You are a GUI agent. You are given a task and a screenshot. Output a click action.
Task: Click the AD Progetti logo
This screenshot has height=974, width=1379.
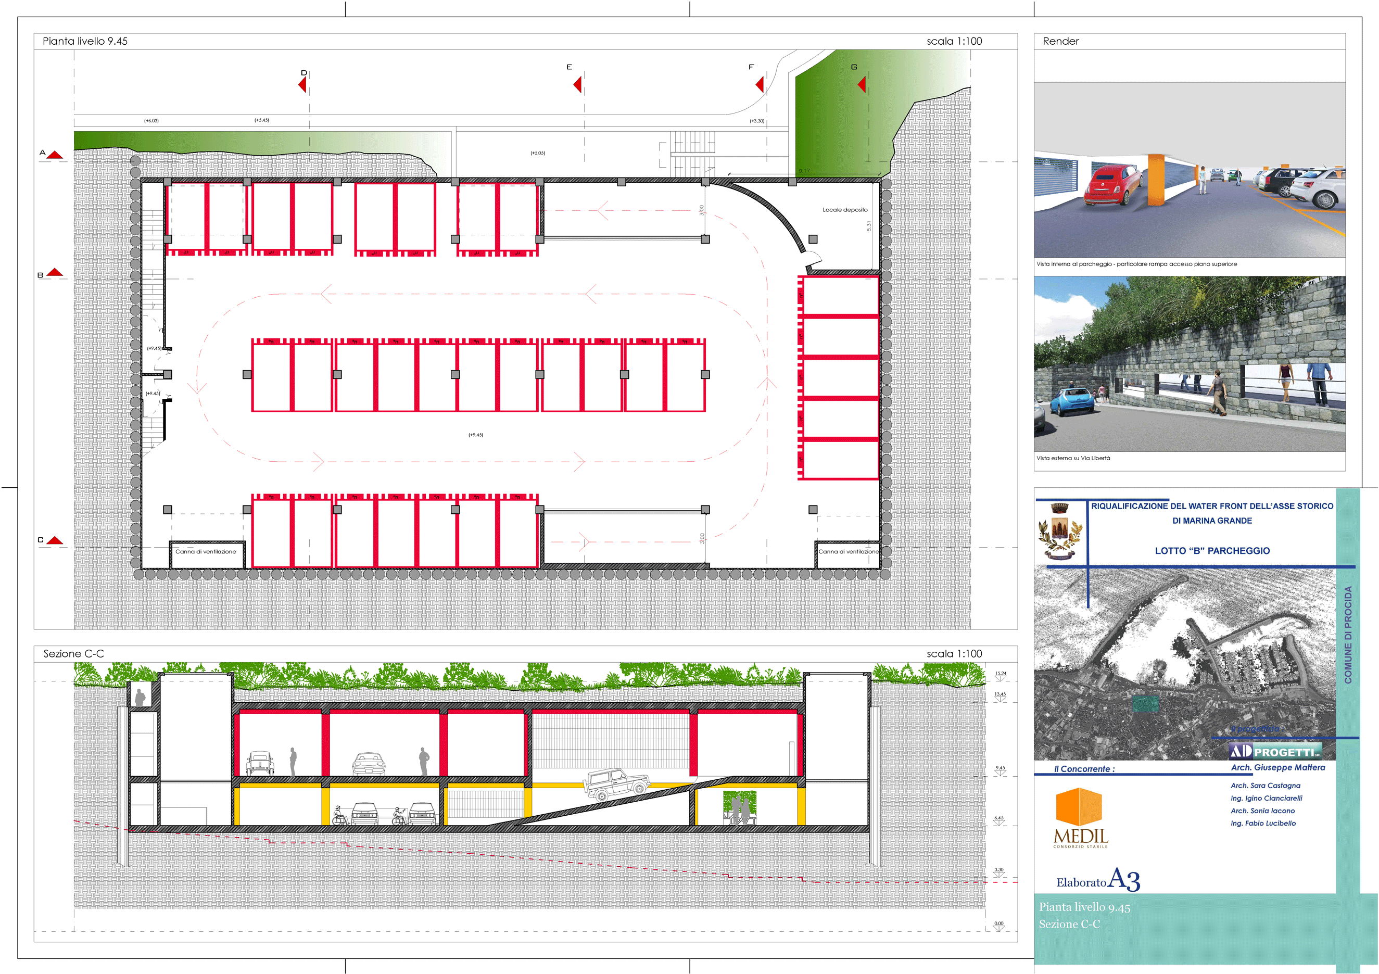1275,751
